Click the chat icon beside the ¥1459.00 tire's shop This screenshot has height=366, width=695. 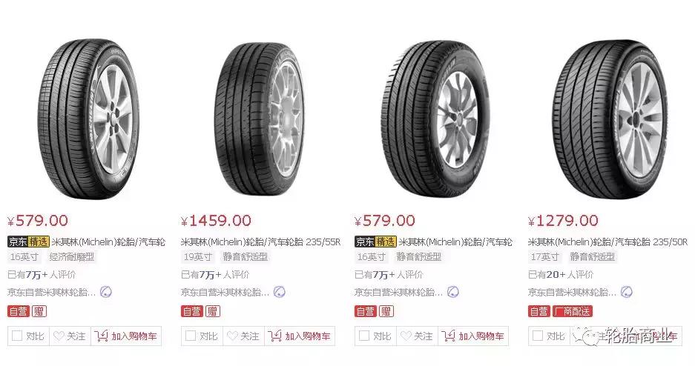point(279,292)
